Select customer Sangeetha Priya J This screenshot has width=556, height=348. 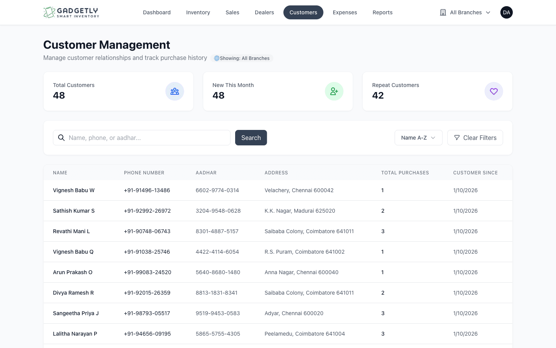pos(76,313)
